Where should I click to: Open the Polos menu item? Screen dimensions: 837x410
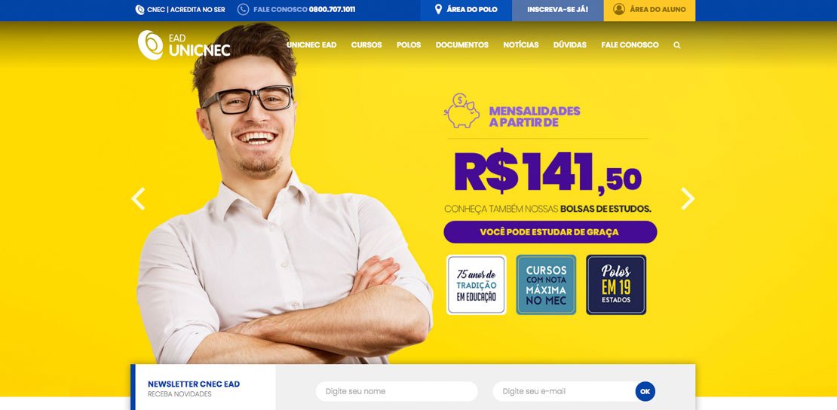tap(409, 45)
